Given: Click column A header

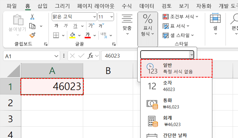Looking at the screenshot, I should [x=52, y=71].
